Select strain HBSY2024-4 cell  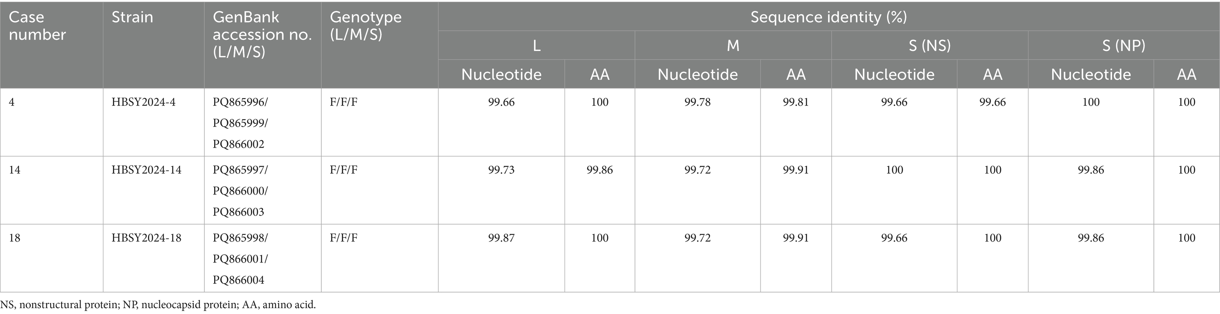[143, 102]
